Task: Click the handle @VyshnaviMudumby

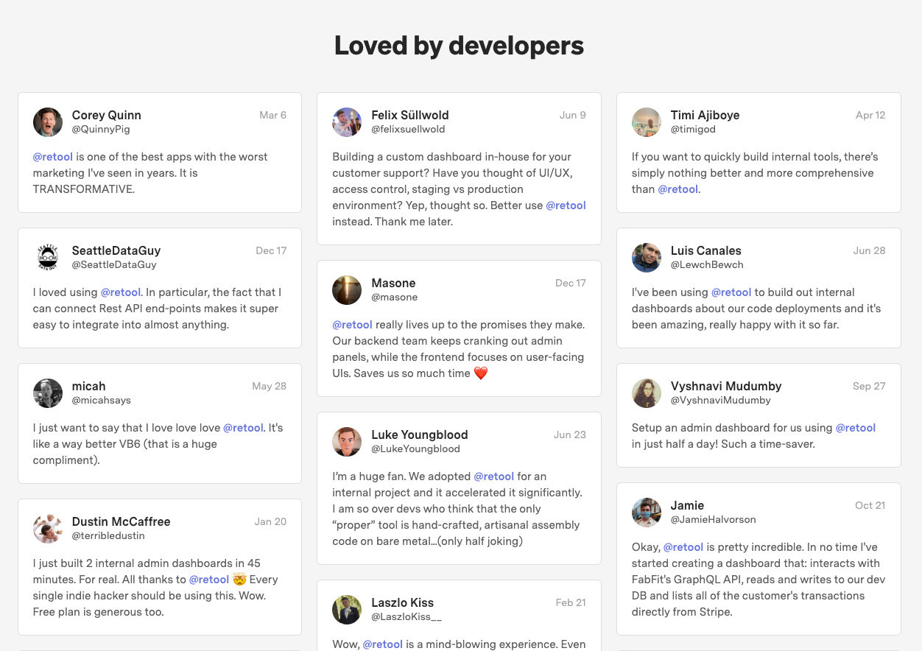Action: tap(721, 401)
